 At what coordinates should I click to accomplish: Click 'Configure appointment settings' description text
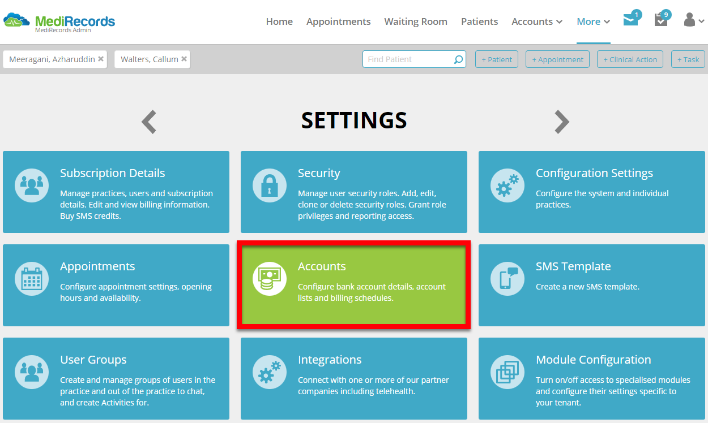[x=136, y=292]
